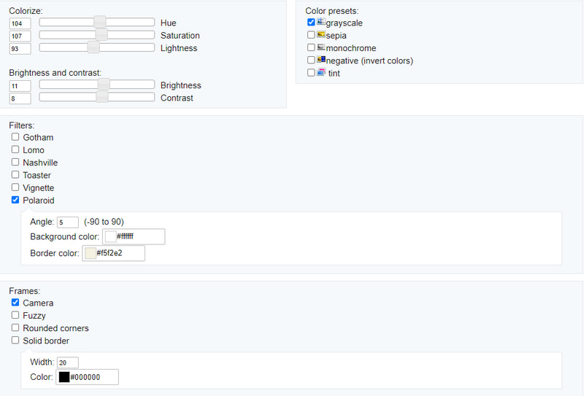Image resolution: width=584 pixels, height=396 pixels.
Task: Click the monochrome preset thumbnail icon
Action: coord(321,47)
